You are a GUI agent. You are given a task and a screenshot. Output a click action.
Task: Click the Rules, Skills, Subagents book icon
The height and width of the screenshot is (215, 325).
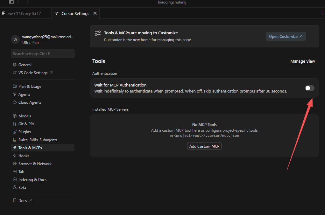15,140
